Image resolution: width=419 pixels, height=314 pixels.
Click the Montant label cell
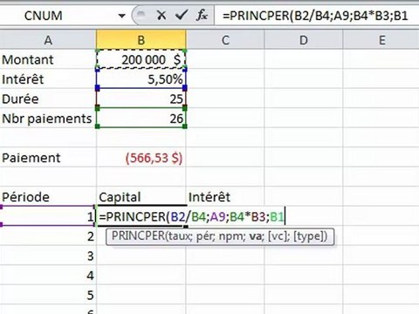click(x=48, y=59)
